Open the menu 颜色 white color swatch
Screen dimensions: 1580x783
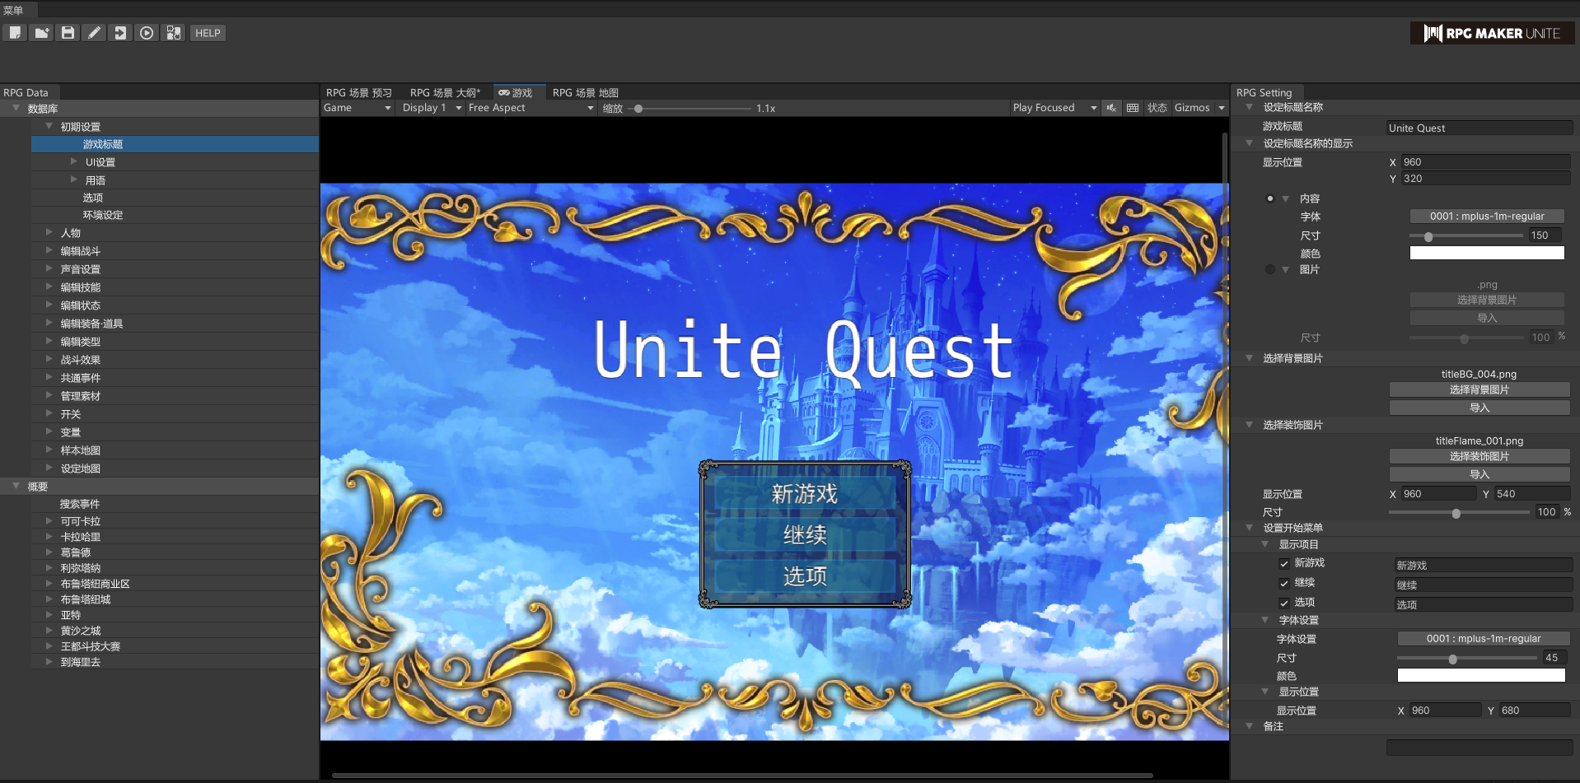pyautogui.click(x=1481, y=676)
